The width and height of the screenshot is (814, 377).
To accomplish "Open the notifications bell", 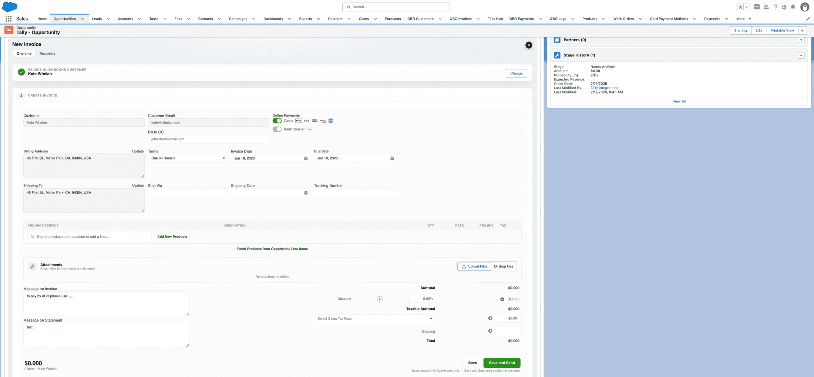I will click(793, 7).
